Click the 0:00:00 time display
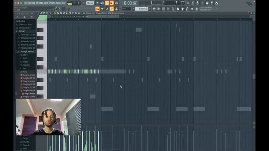Viewport: 269px width, 151px height. (130, 3)
